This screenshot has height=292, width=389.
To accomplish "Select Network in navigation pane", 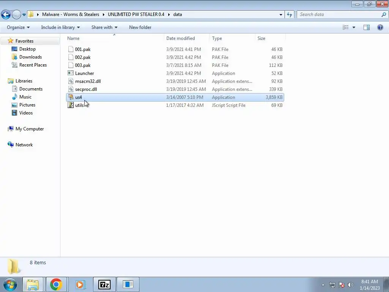I will pyautogui.click(x=24, y=145).
